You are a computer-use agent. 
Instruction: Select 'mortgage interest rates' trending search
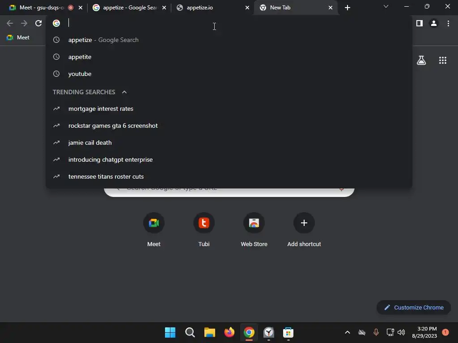(x=229, y=109)
